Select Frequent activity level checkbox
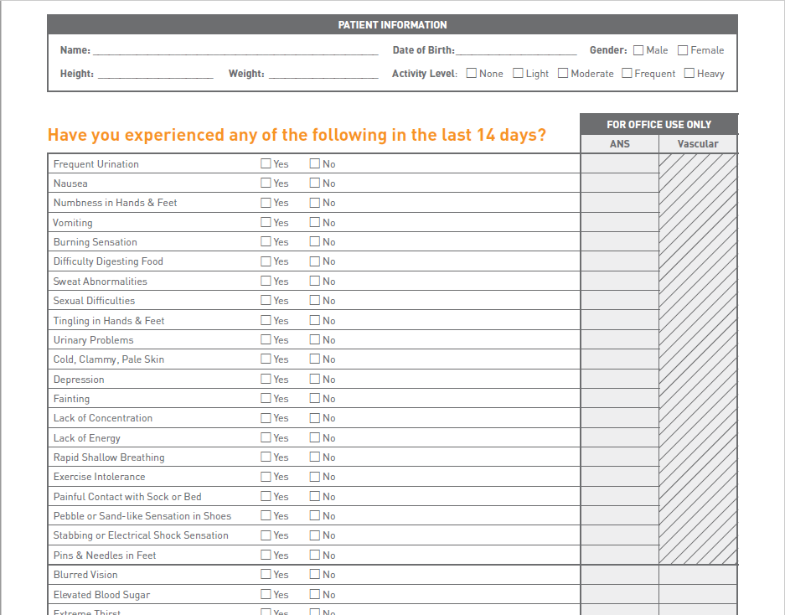Image resolution: width=785 pixels, height=615 pixels. pyautogui.click(x=627, y=73)
